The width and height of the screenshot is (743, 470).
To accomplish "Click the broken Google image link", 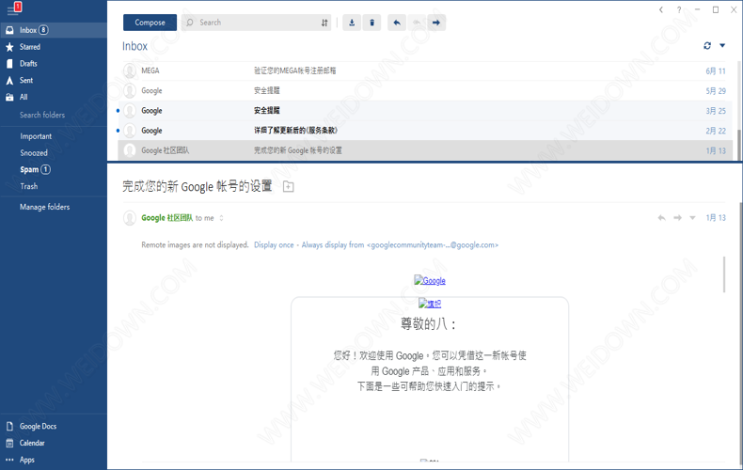I will click(430, 280).
